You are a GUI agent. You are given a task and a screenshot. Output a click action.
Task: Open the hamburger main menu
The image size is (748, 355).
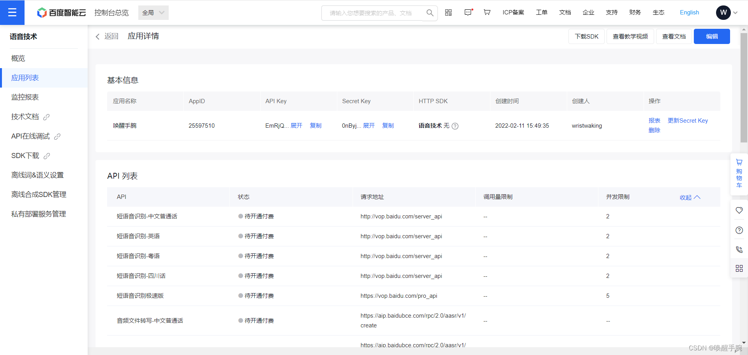[x=12, y=12]
